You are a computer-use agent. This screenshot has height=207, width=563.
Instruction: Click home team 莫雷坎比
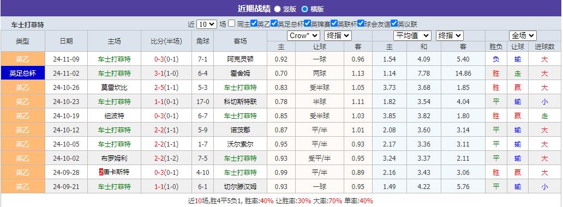pos(114,88)
